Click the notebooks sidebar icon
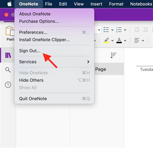Screen dimensions: 153x148 (x=8, y=55)
